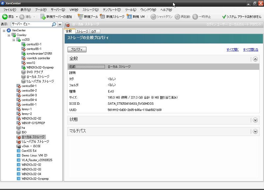Select the synchronizer121951 tree item
The width and height of the screenshot is (264, 190).
click(x=39, y=54)
